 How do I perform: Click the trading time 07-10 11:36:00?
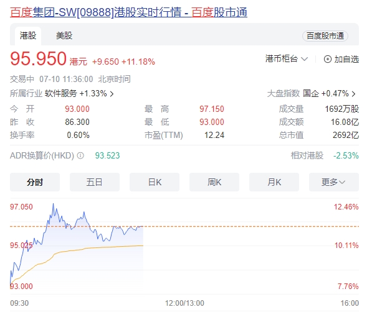coord(66,79)
